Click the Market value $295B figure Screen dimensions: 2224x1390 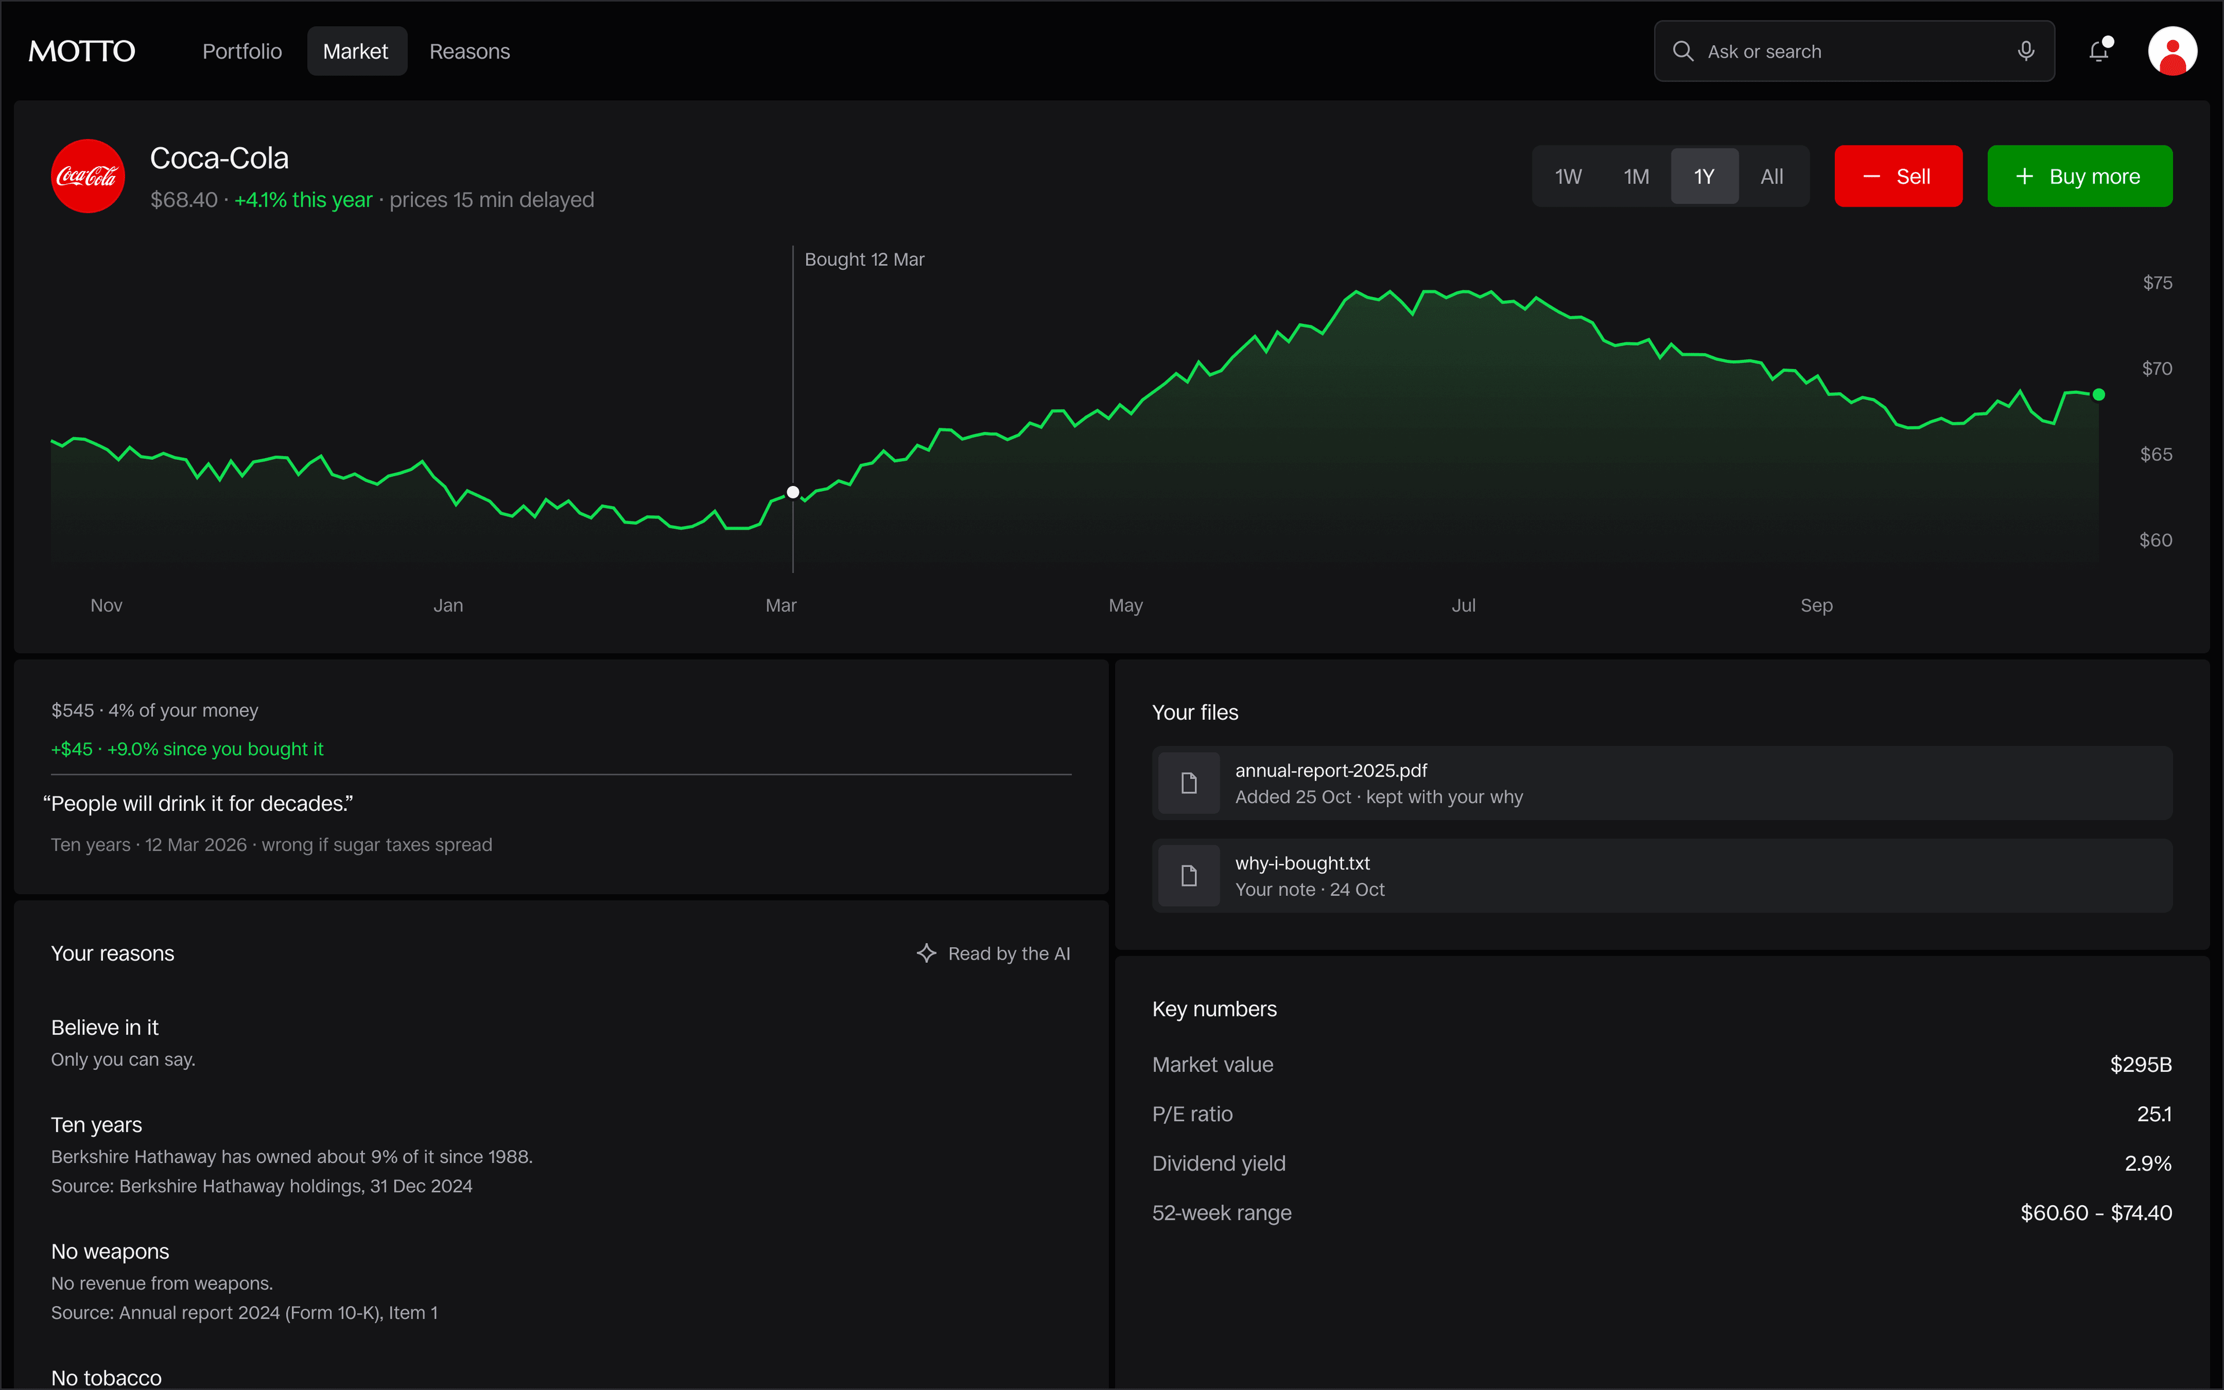(x=2141, y=1065)
